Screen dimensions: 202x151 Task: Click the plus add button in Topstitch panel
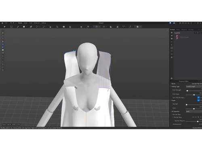195,33
